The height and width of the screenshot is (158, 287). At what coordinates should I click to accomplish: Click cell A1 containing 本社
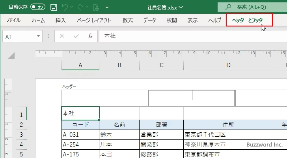[x=80, y=113]
